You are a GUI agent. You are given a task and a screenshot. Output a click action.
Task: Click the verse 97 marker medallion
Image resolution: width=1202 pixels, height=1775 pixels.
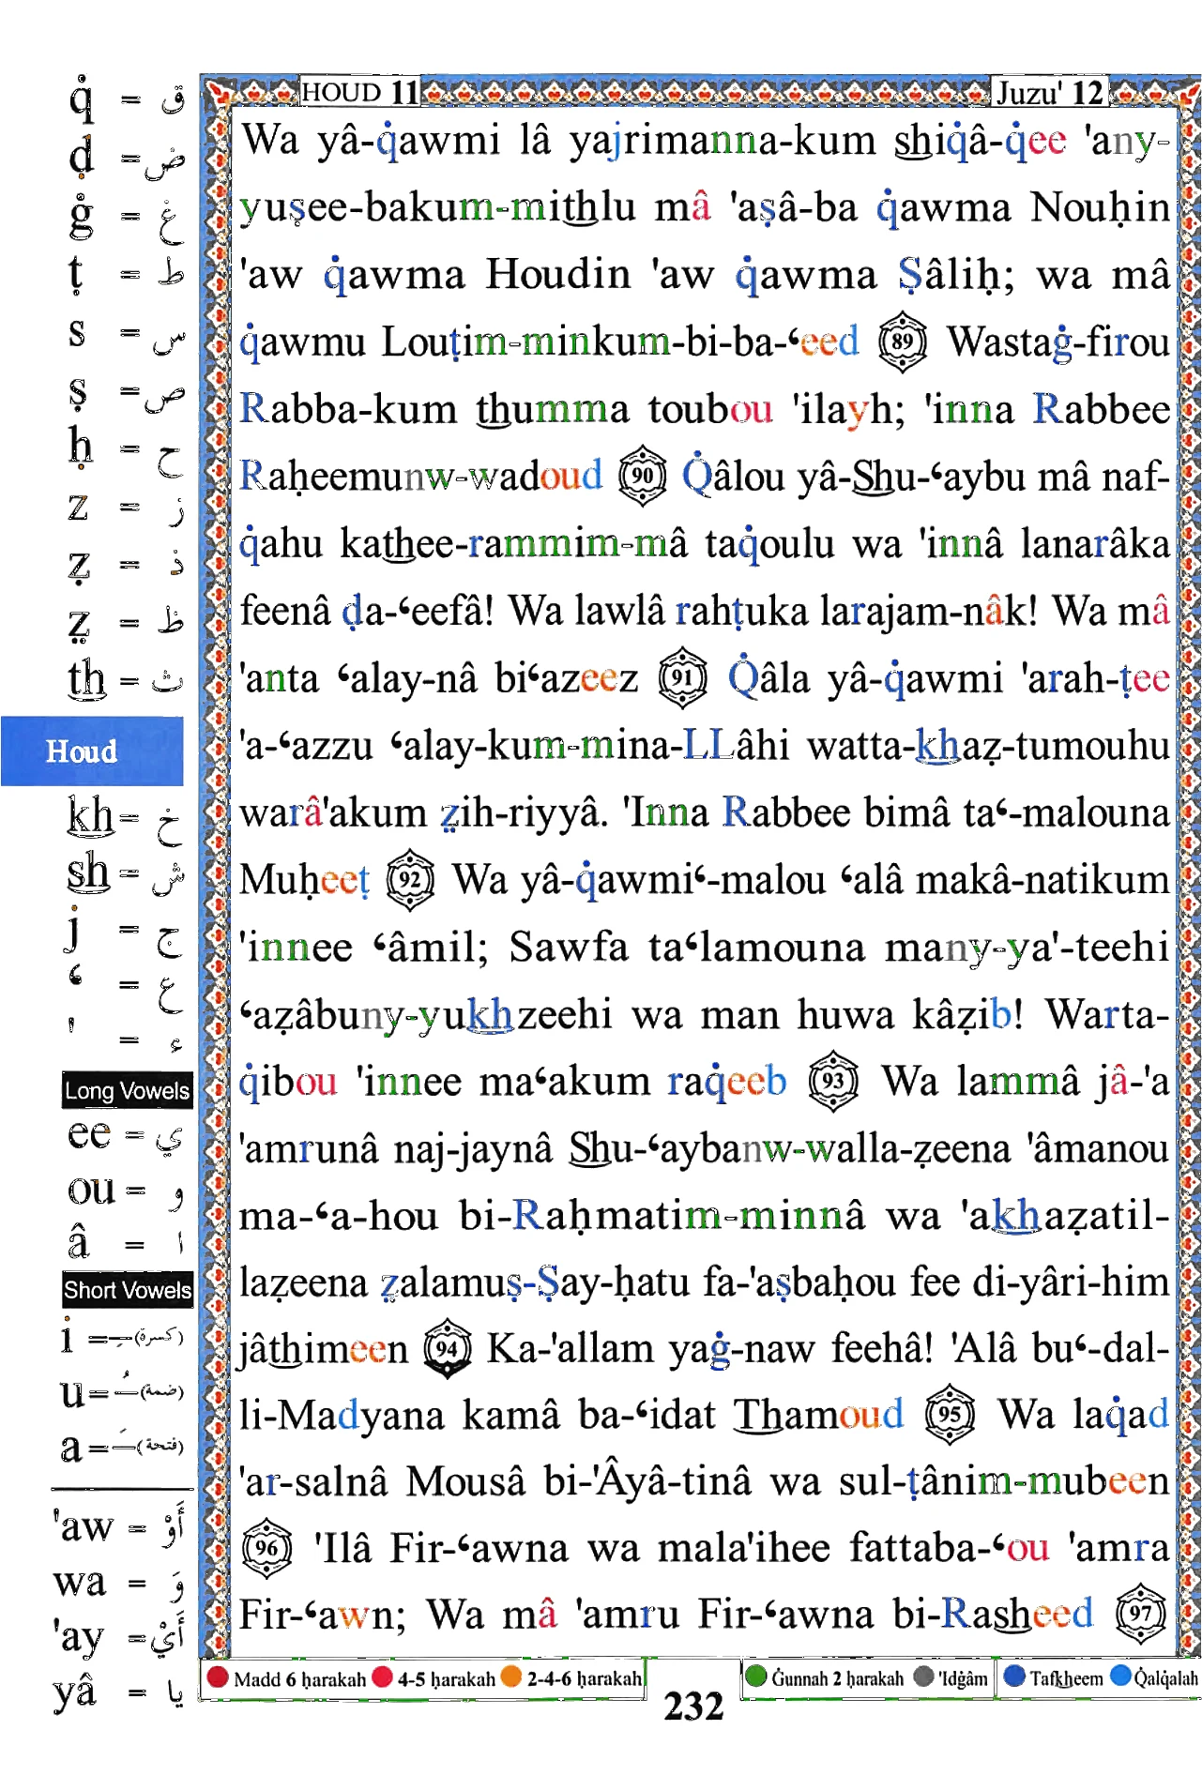tap(1141, 1615)
